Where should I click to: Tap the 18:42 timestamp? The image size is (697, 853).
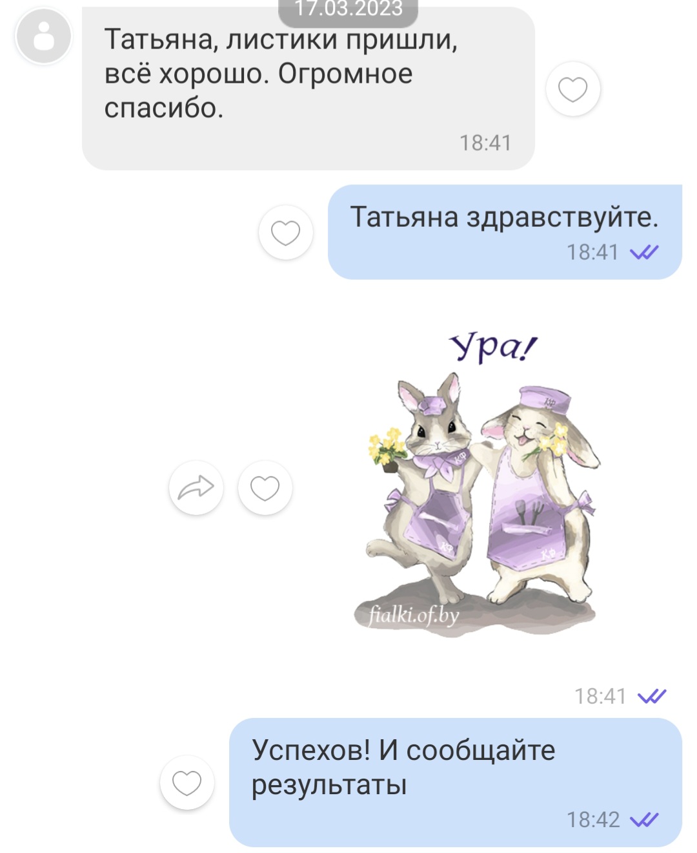pos(593,820)
